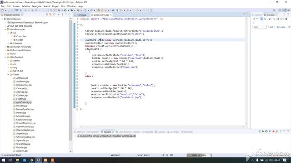Click the heap memory status bar
The height and width of the screenshot is (163, 291).
pyautogui.click(x=198, y=155)
